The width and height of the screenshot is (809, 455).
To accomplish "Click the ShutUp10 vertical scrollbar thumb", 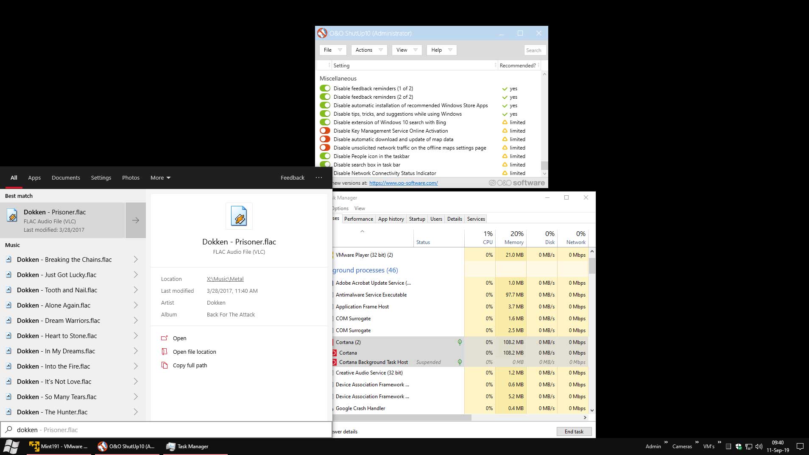I will coord(544,165).
